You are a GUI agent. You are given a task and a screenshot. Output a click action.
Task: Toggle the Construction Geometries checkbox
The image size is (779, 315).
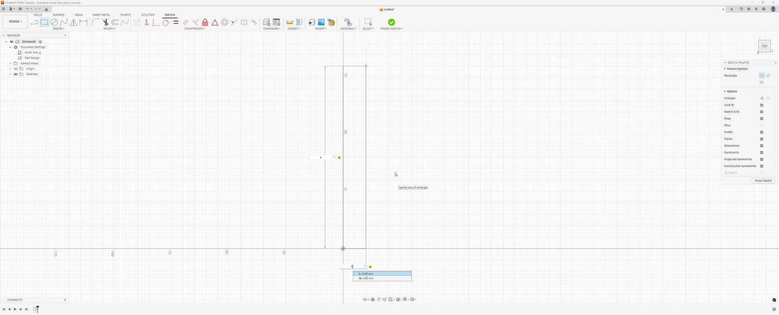pos(762,166)
